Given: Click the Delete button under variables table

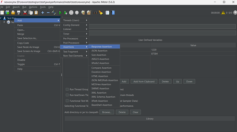Looking at the screenshot, I should 165,82.
